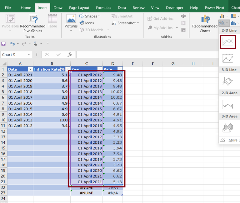Open My Add-ins

point(160,28)
